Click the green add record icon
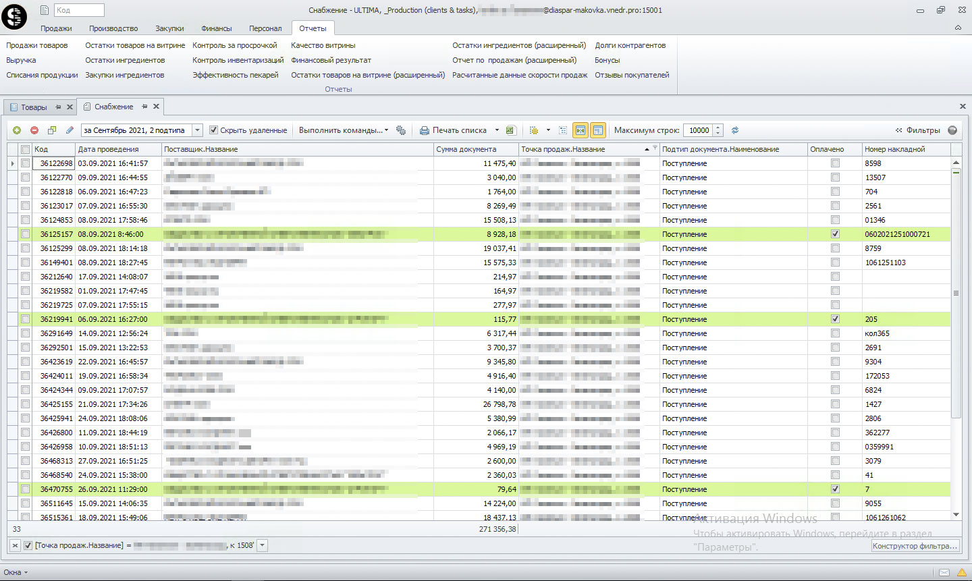Viewport: 972px width, 581px height. (x=17, y=130)
